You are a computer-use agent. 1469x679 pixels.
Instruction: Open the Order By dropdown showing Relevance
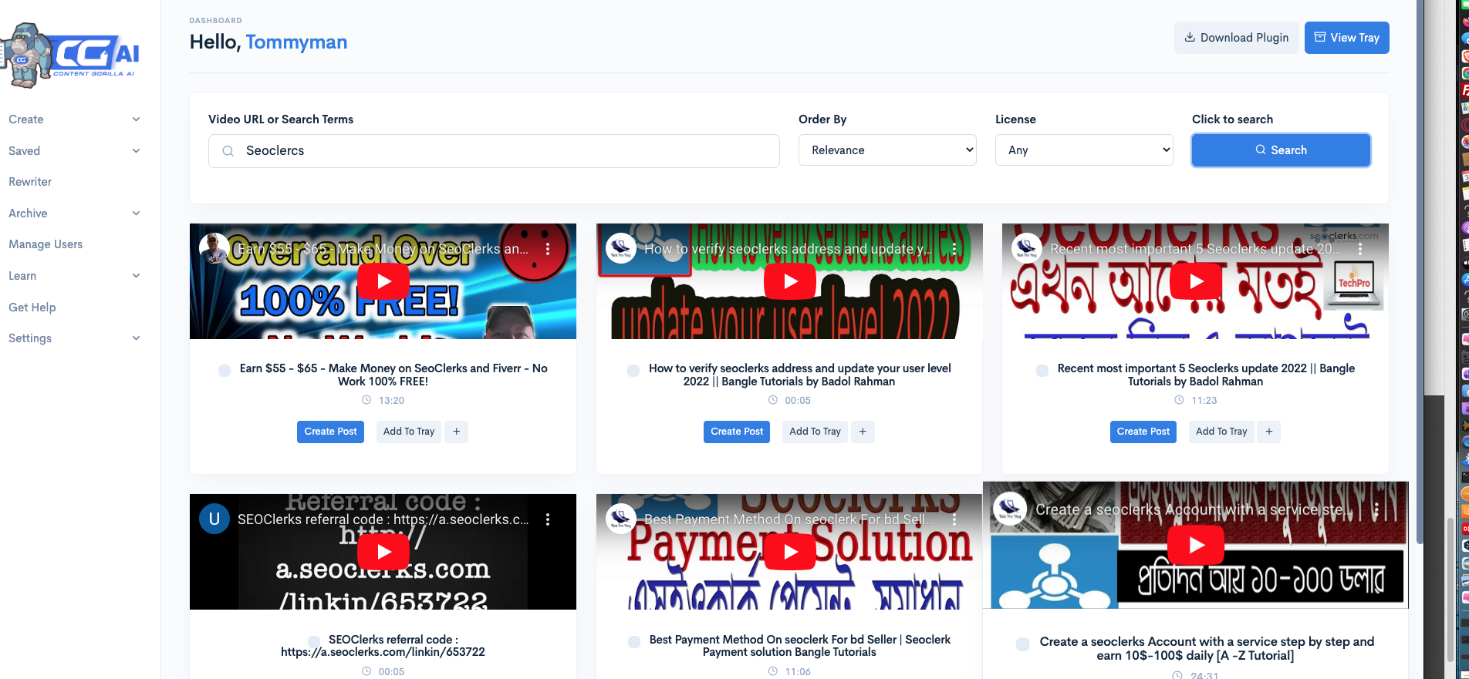pyautogui.click(x=887, y=150)
